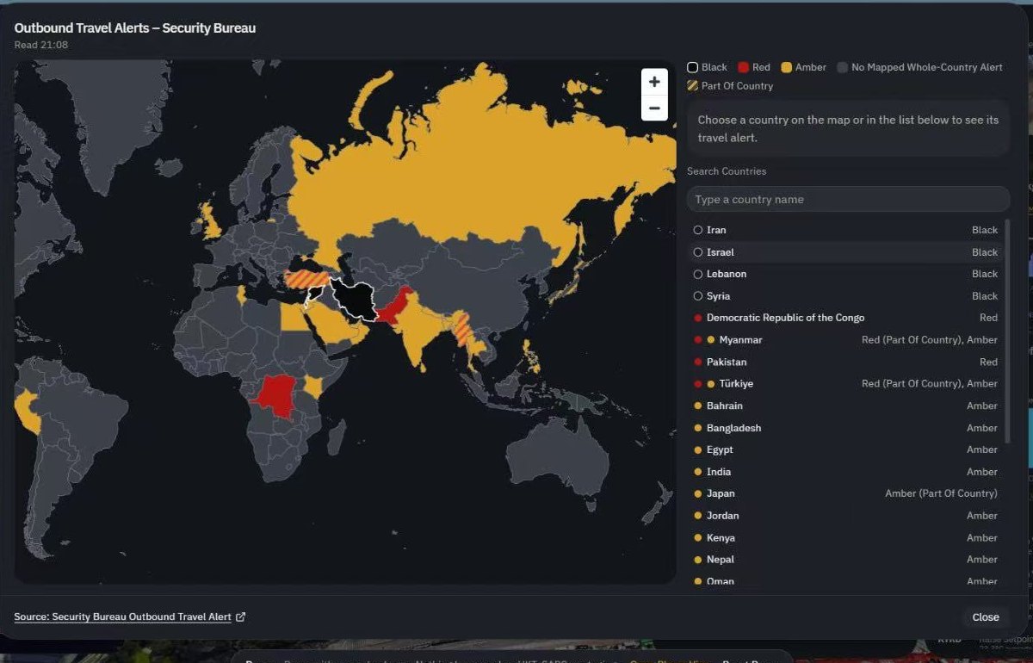Select Jordan in the country list
Image resolution: width=1033 pixels, height=663 pixels.
pyautogui.click(x=845, y=516)
